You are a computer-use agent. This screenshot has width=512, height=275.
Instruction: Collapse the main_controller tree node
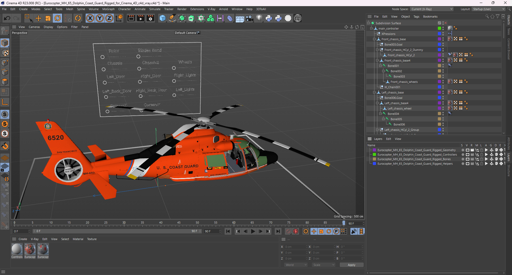[371, 29]
